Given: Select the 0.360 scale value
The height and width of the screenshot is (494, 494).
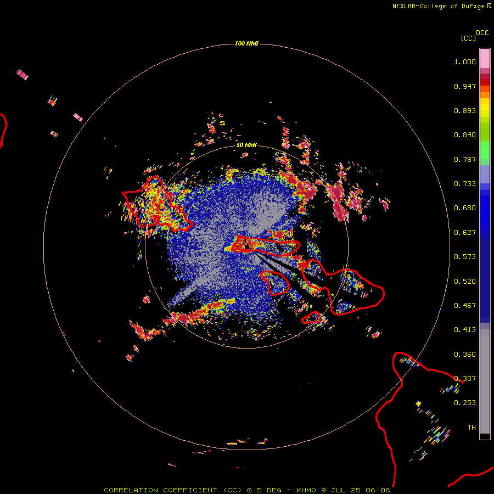Looking at the screenshot, I should pos(465,355).
